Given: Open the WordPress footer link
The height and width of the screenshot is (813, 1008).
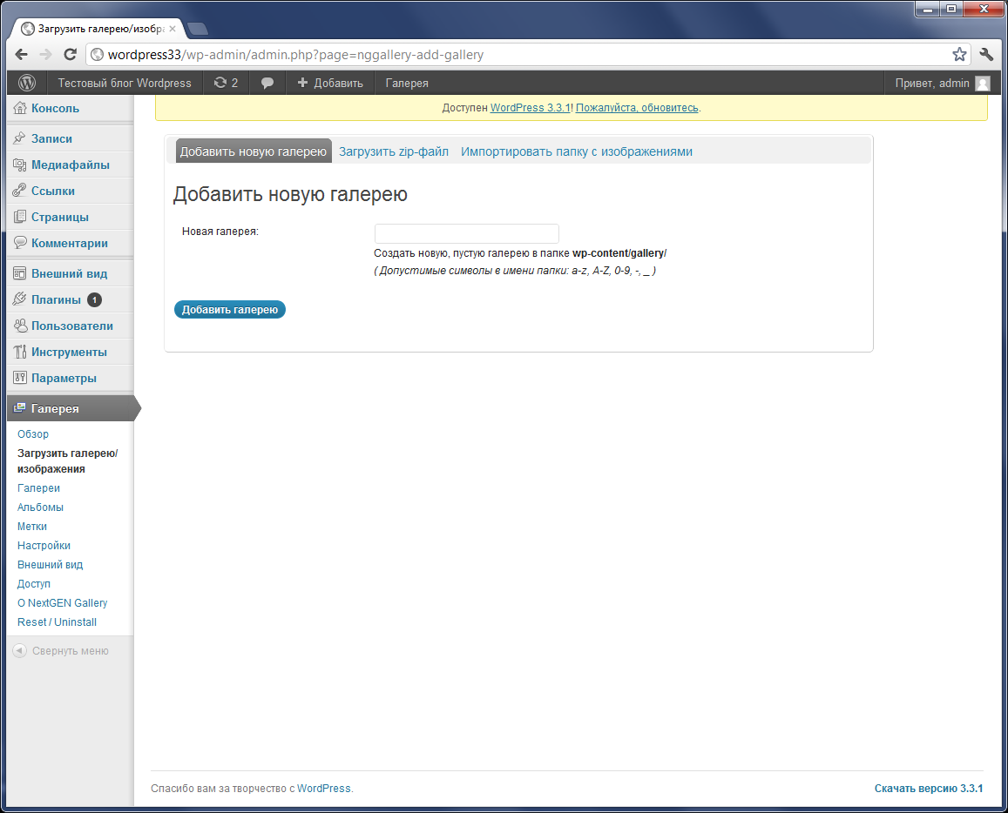Looking at the screenshot, I should click(x=324, y=788).
